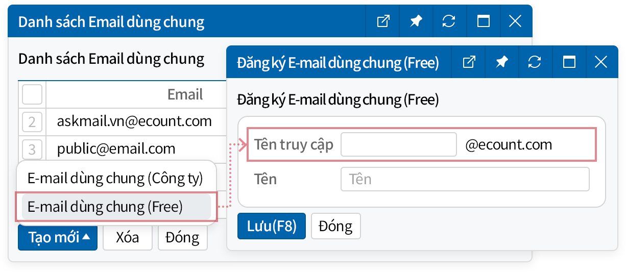Expand the Tạo mới dropdown button
Image resolution: width=626 pixels, height=273 pixels.
[x=58, y=237]
